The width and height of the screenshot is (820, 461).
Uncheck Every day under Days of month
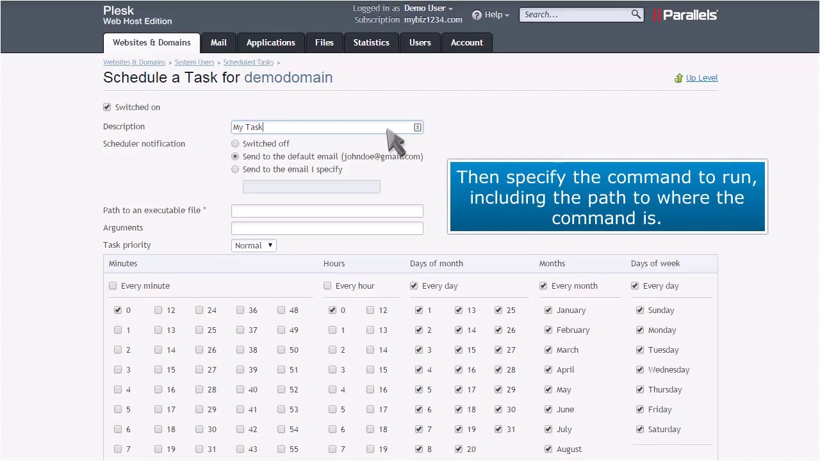(x=414, y=286)
